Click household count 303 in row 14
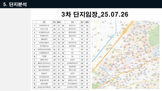This screenshot has height=91, width=162. coord(59,70)
